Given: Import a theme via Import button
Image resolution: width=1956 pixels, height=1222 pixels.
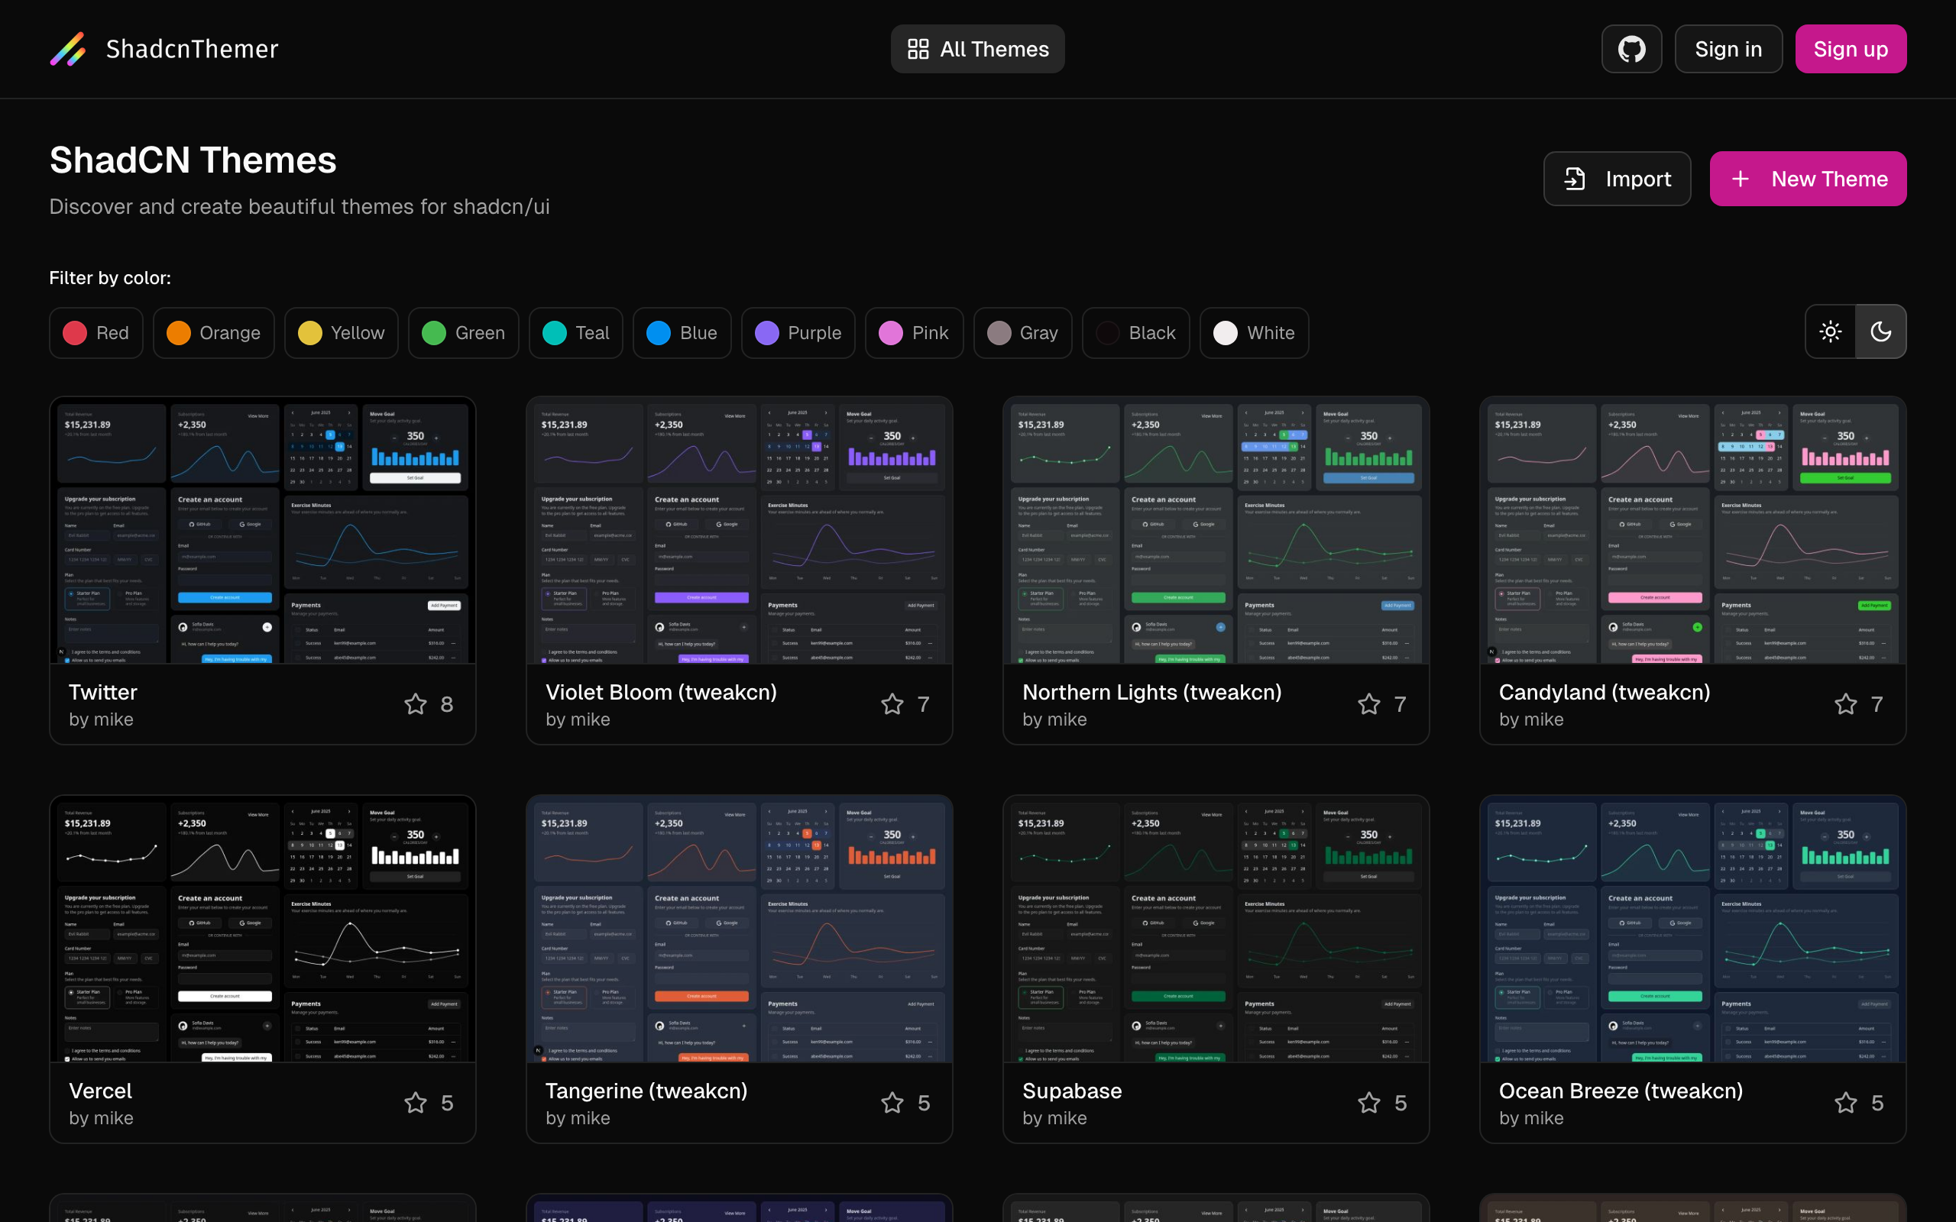Looking at the screenshot, I should pyautogui.click(x=1617, y=179).
